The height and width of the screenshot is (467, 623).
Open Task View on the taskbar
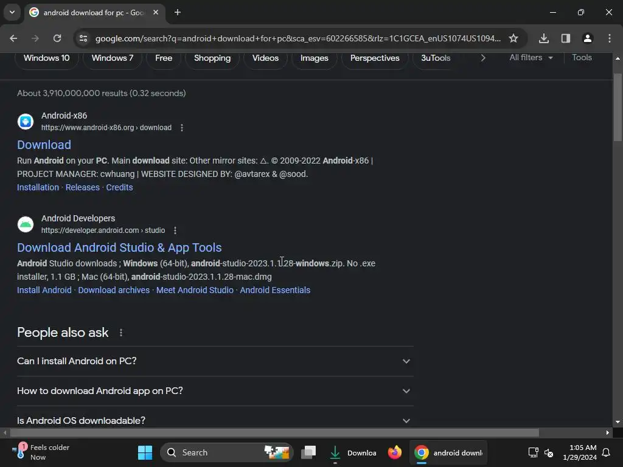[x=308, y=452]
